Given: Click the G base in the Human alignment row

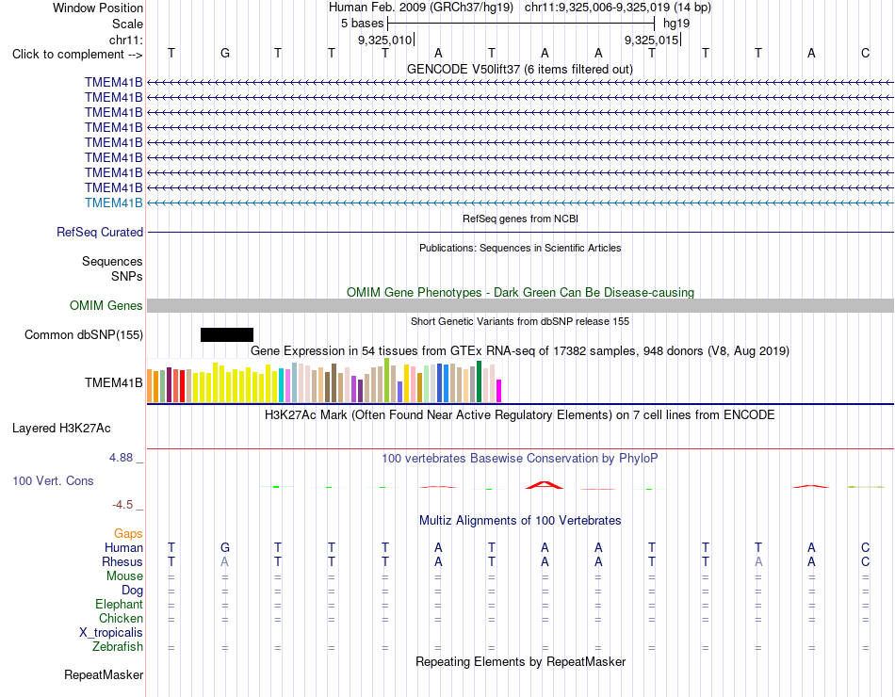Looking at the screenshot, I should tap(225, 547).
